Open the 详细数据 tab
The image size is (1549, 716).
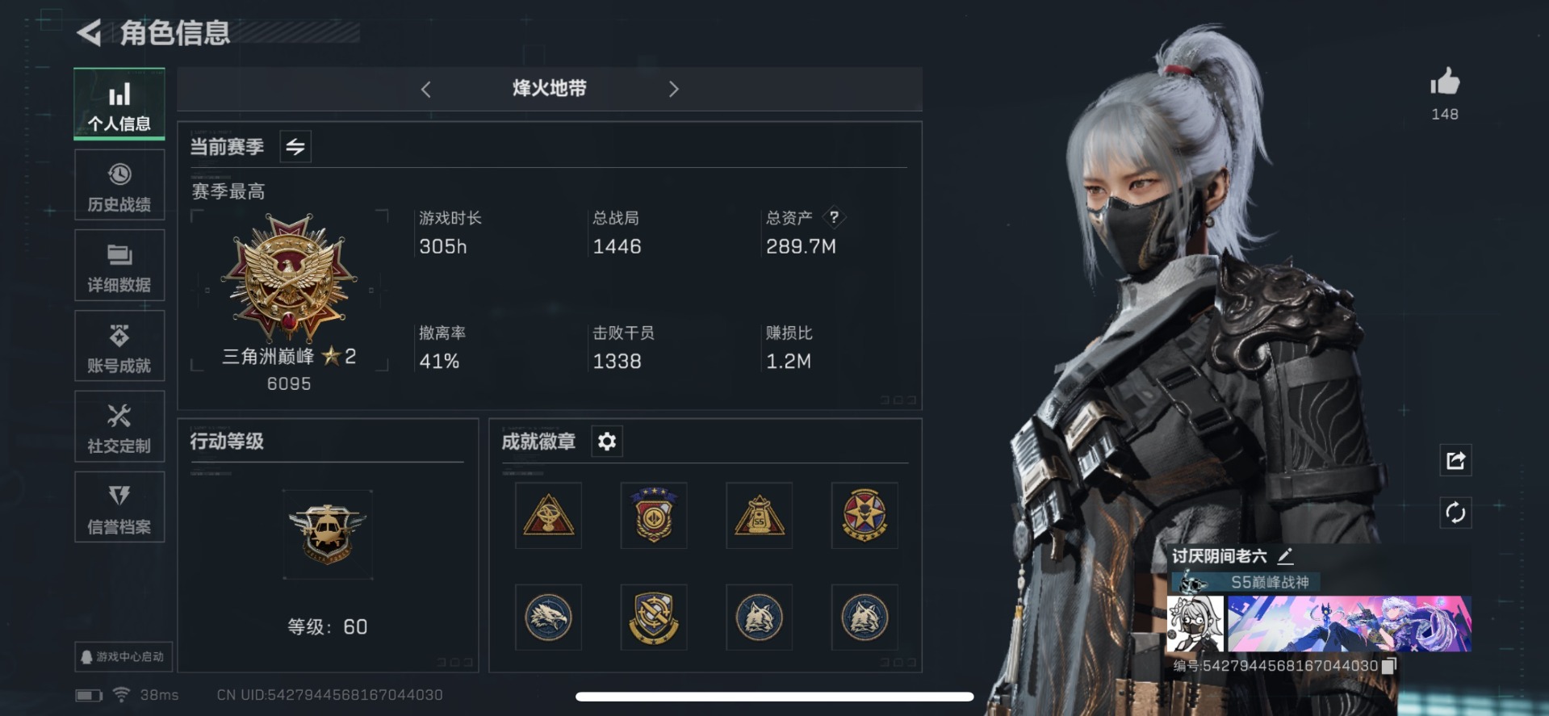[119, 266]
